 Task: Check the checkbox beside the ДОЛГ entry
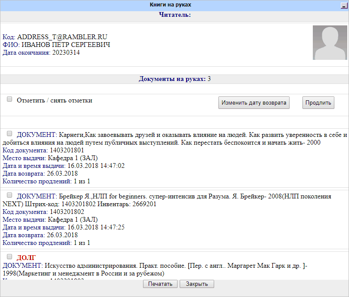(x=9, y=257)
